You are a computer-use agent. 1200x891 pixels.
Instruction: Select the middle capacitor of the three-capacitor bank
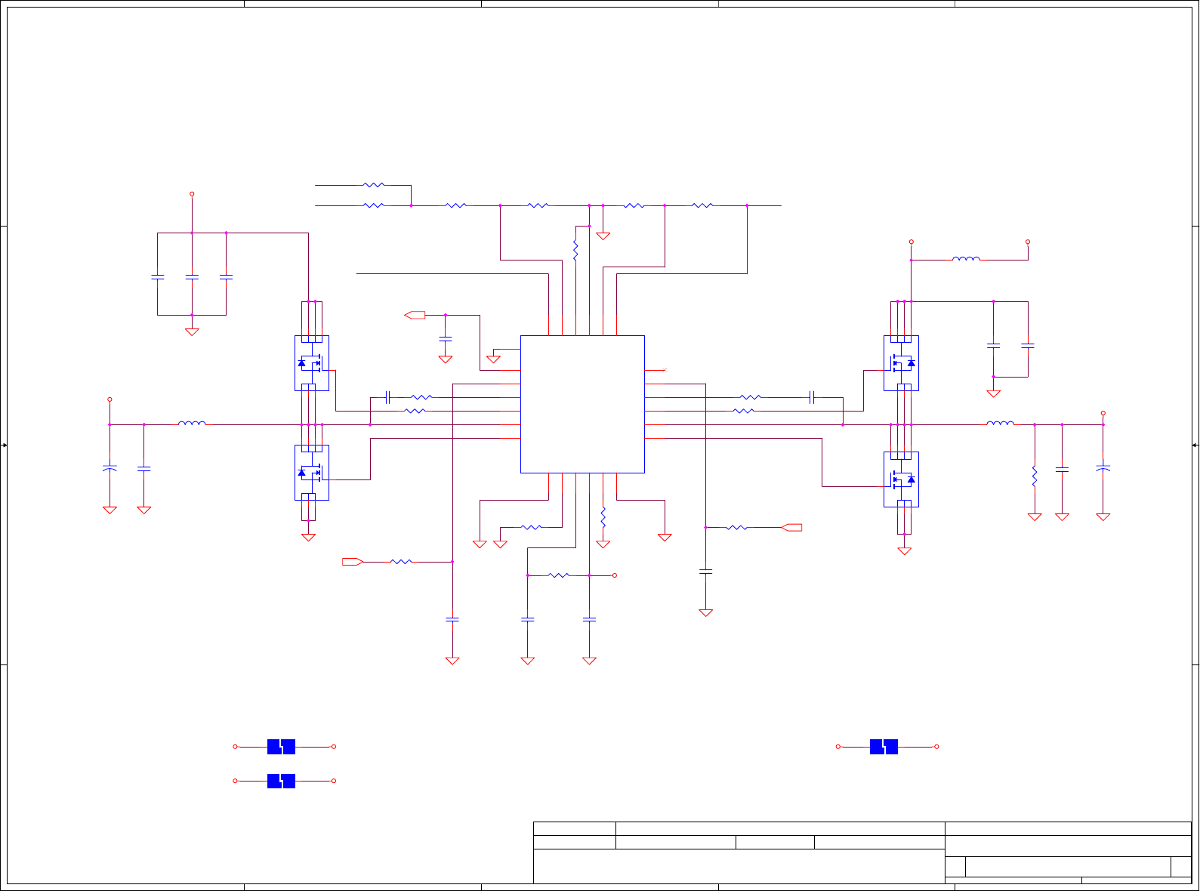coord(192,277)
